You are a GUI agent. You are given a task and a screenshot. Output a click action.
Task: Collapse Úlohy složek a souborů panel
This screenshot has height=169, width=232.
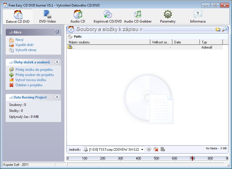(57, 62)
